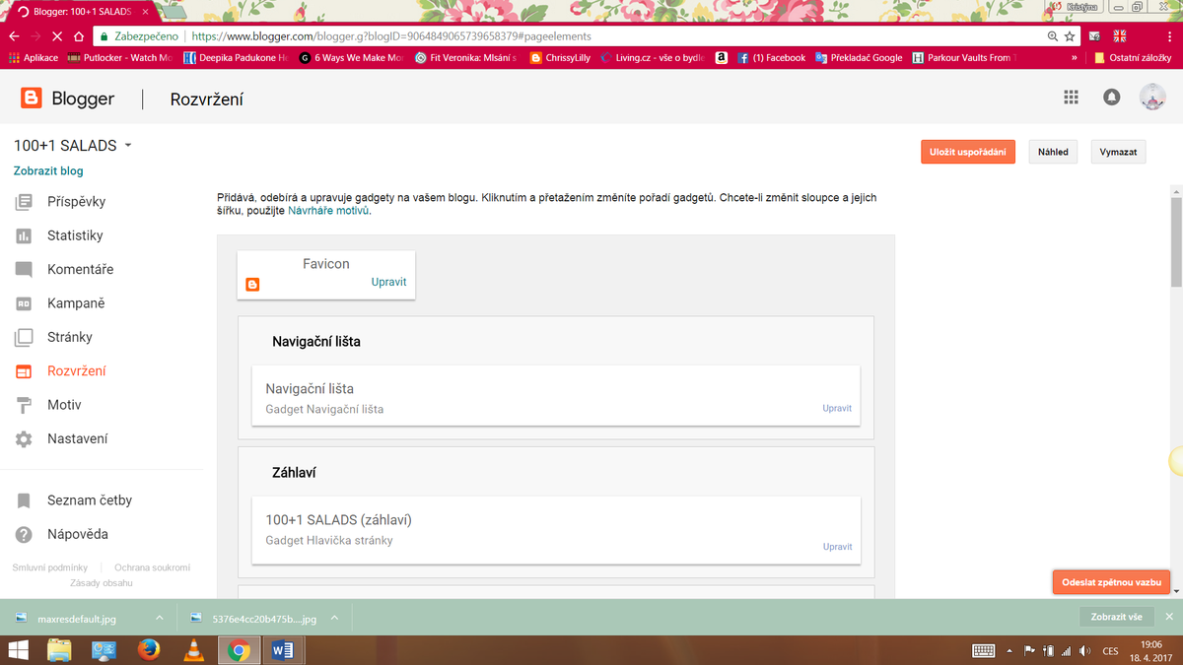Click the Uložit uspořádání button

(x=967, y=152)
